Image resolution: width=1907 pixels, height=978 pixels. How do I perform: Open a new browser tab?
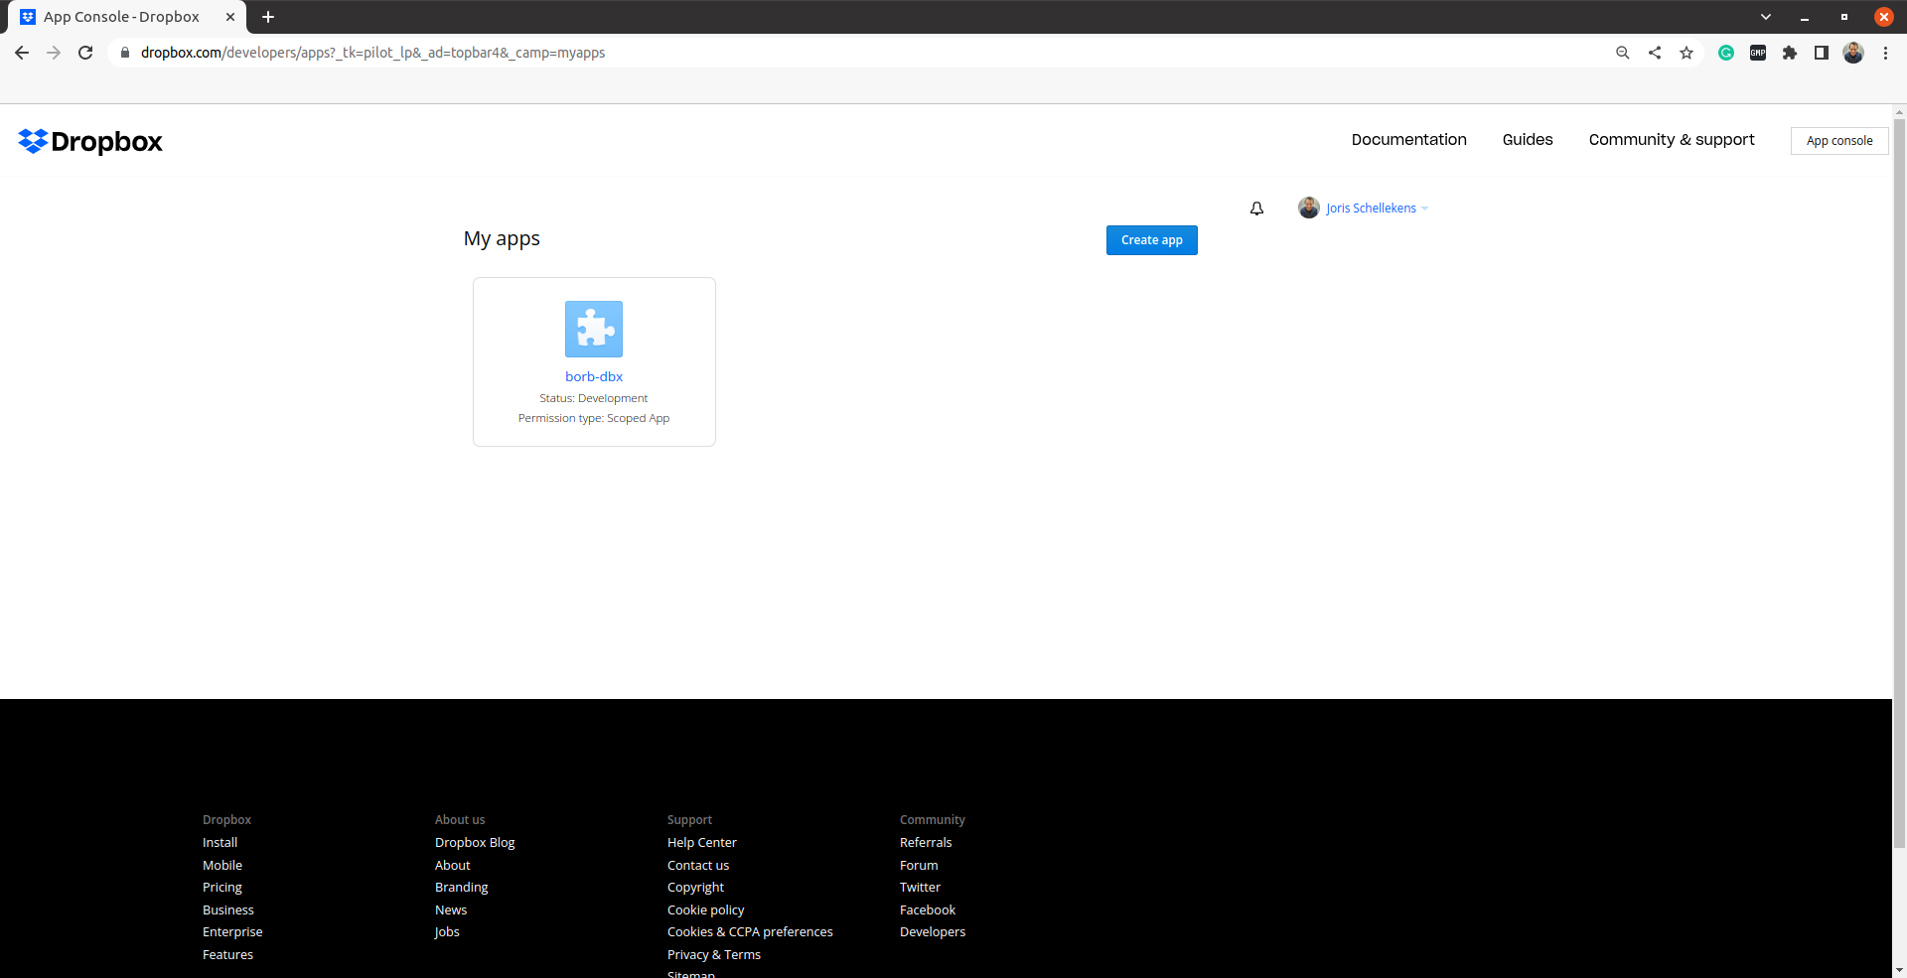(268, 17)
